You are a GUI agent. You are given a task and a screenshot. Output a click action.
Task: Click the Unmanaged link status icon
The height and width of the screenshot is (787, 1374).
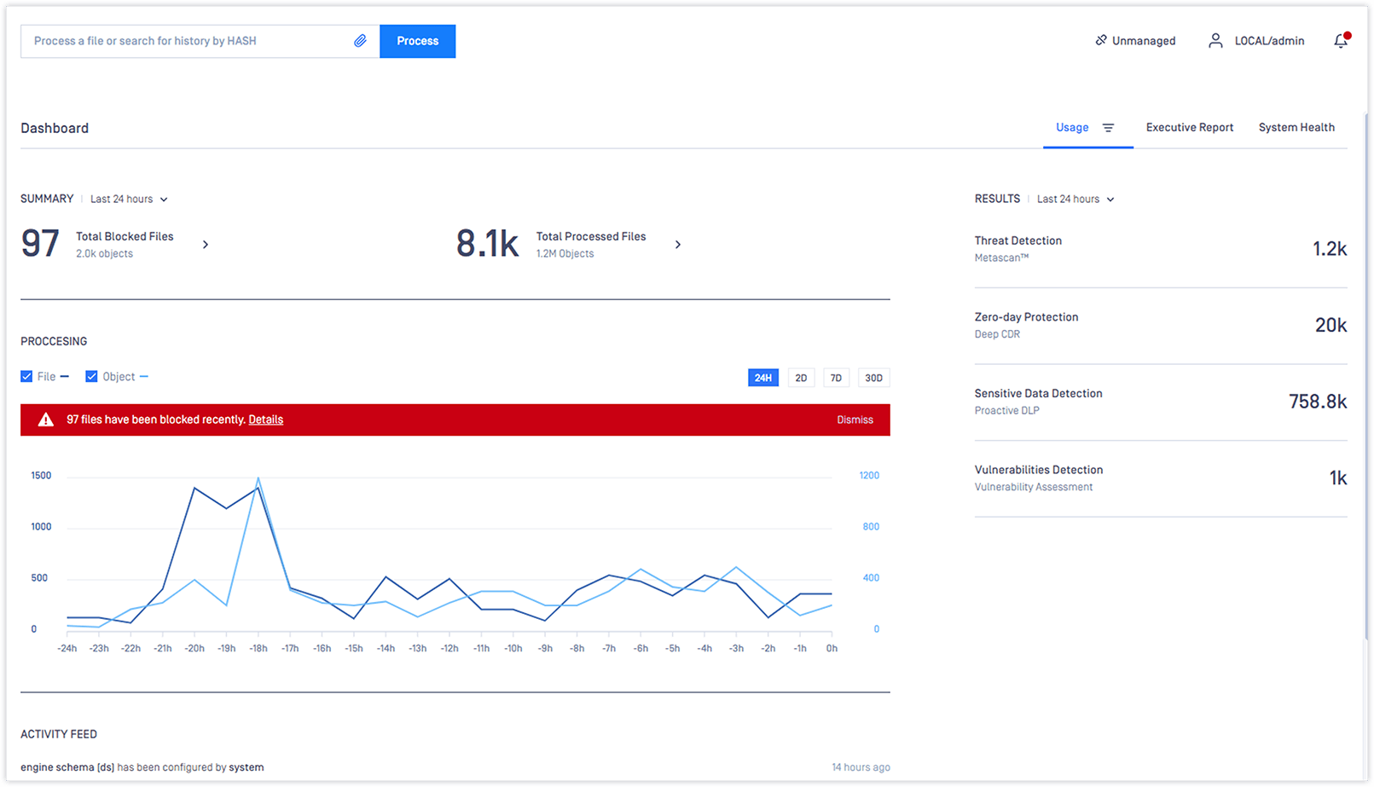coord(1101,40)
